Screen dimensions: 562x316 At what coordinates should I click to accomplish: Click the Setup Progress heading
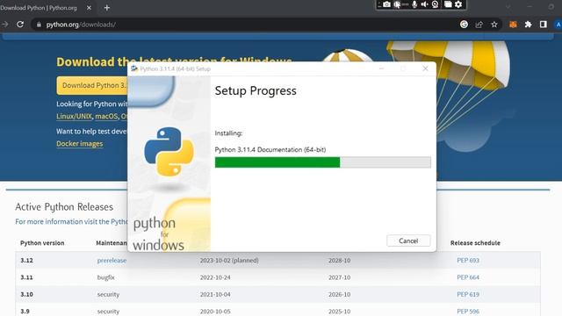(256, 90)
